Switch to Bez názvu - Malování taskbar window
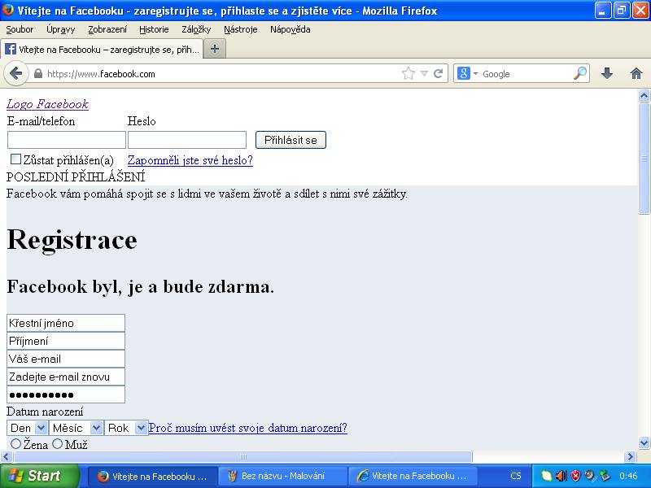 (282, 476)
